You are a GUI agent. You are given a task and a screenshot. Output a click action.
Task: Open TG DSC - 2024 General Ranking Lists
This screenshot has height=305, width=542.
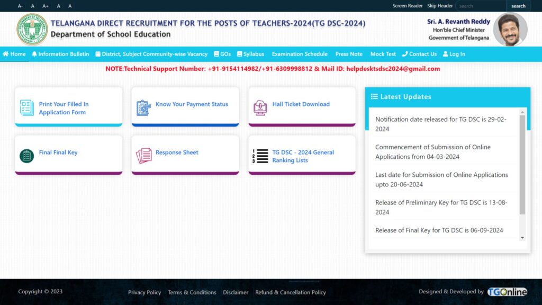pyautogui.click(x=303, y=156)
